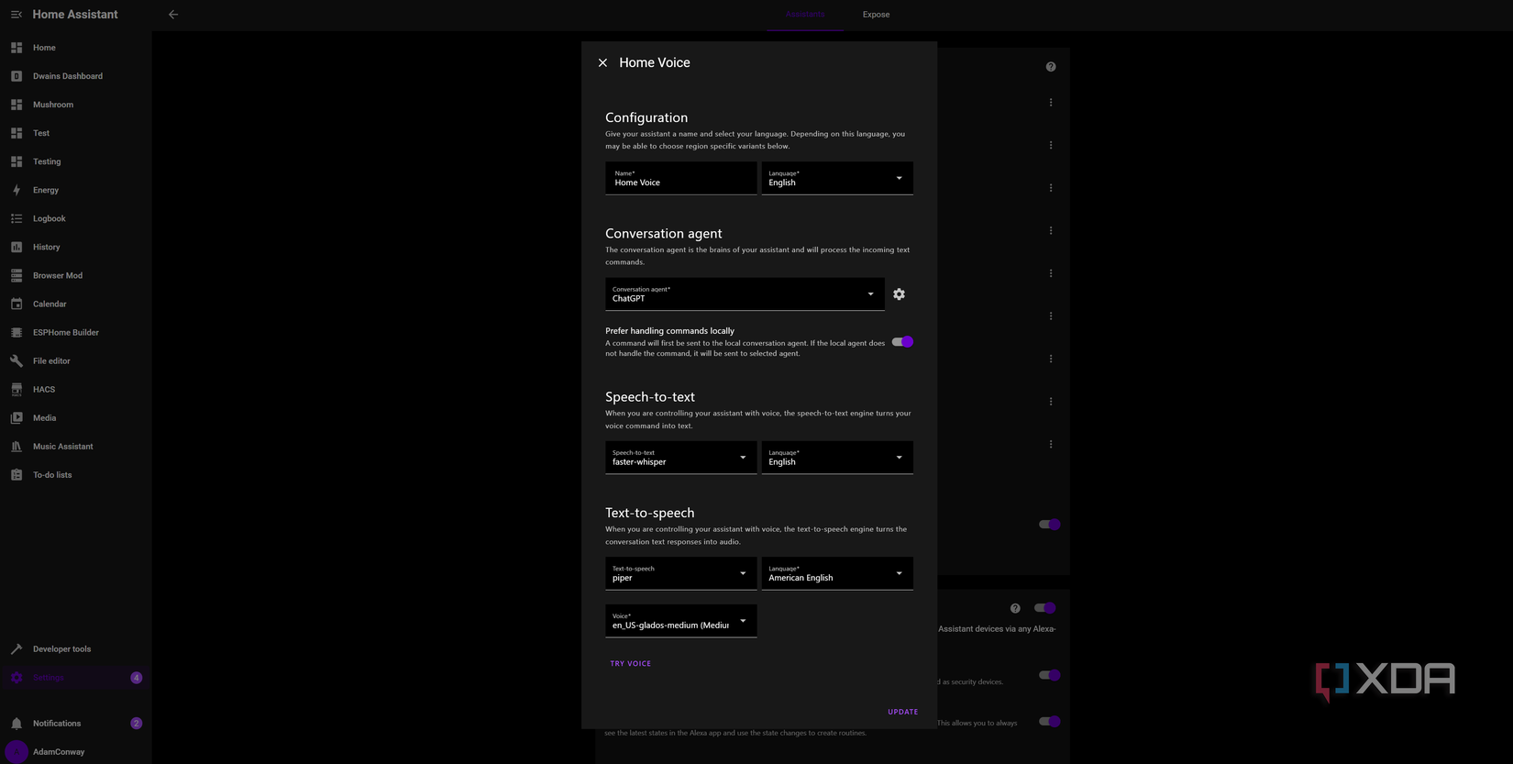
Task: Go back with the arrow icon
Action: tap(173, 15)
